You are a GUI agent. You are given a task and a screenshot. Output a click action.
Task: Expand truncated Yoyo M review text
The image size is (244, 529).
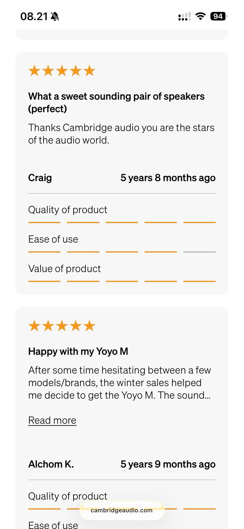119,383
